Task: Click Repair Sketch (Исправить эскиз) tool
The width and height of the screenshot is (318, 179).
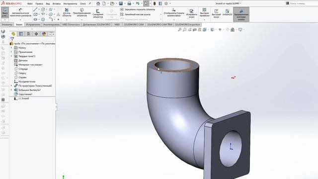Action: point(191,13)
